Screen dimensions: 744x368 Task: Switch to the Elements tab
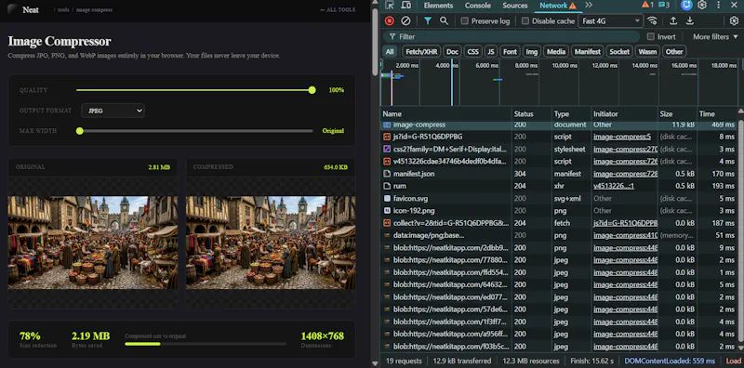pyautogui.click(x=438, y=6)
